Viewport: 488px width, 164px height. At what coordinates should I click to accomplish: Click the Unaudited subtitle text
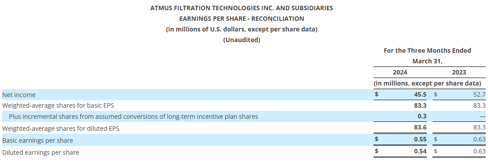click(241, 40)
